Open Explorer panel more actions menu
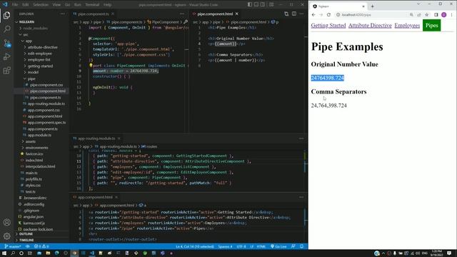457x257 pixels. click(x=63, y=14)
